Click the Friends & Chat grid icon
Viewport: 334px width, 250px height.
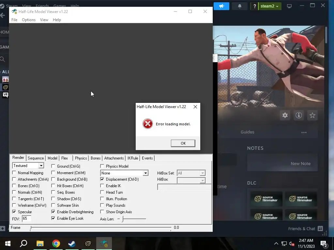[320, 229]
